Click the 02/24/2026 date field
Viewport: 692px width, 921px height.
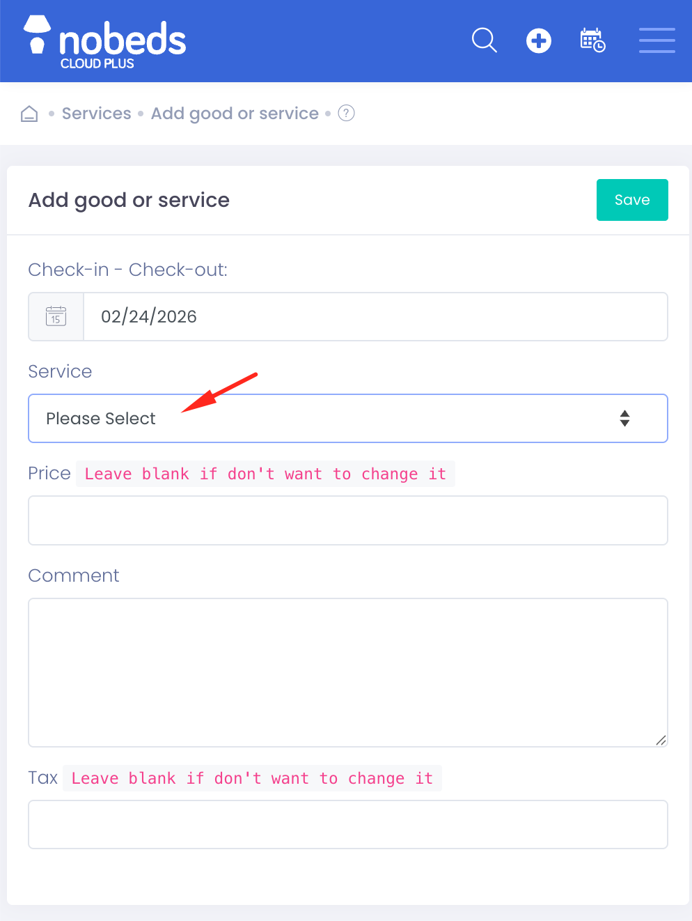[375, 317]
